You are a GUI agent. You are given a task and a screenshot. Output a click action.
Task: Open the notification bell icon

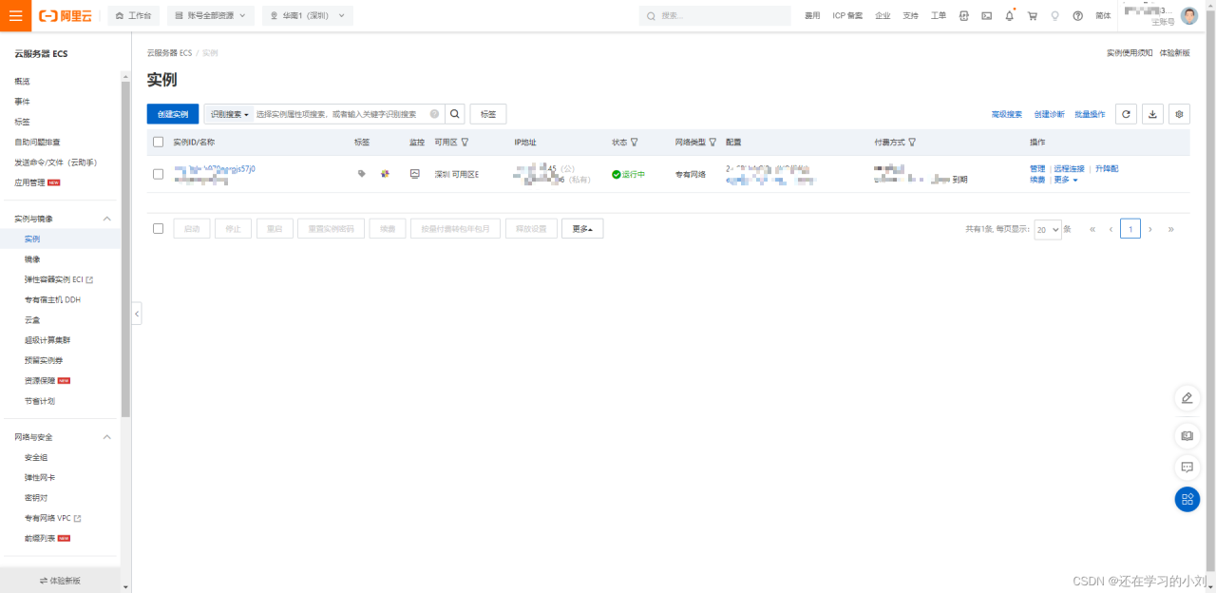pos(1009,16)
